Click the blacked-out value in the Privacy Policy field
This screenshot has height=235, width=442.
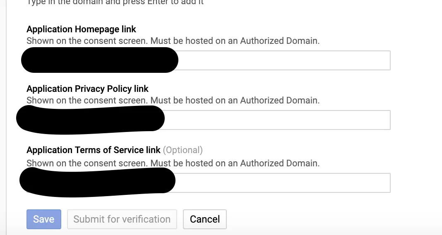(91, 120)
